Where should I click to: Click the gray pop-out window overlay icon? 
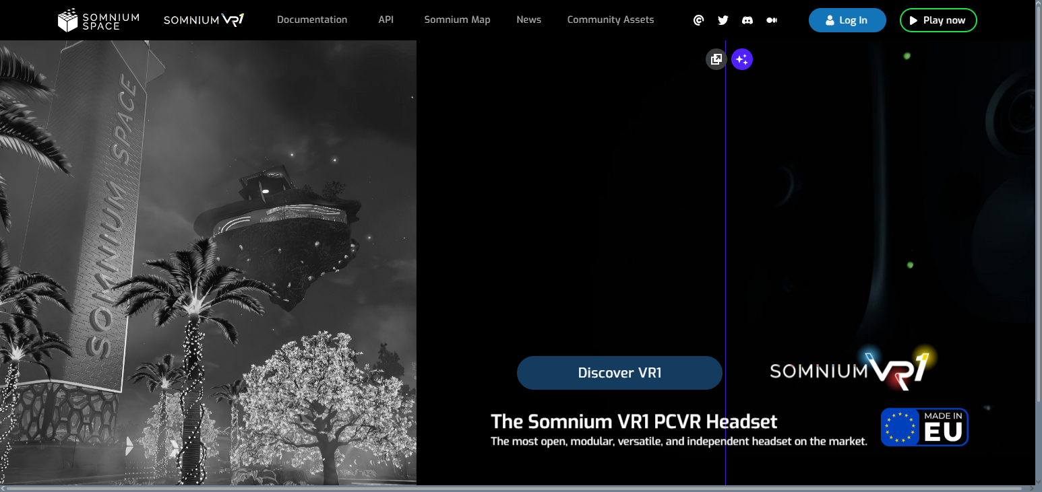716,59
